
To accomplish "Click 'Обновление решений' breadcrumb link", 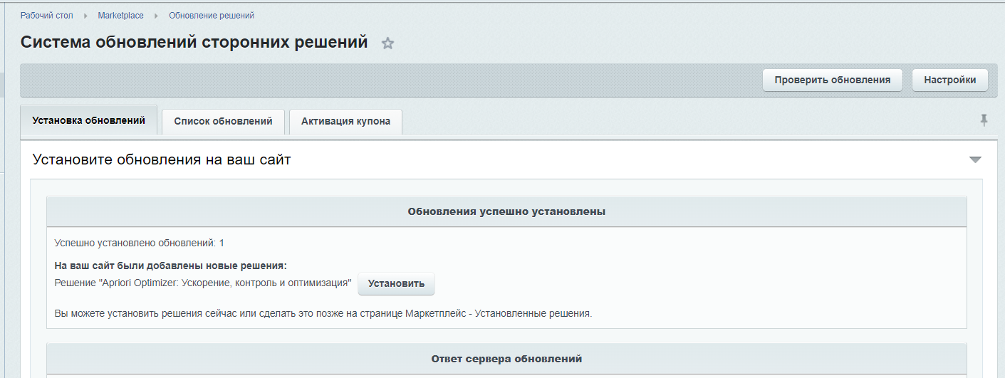I will [x=212, y=16].
